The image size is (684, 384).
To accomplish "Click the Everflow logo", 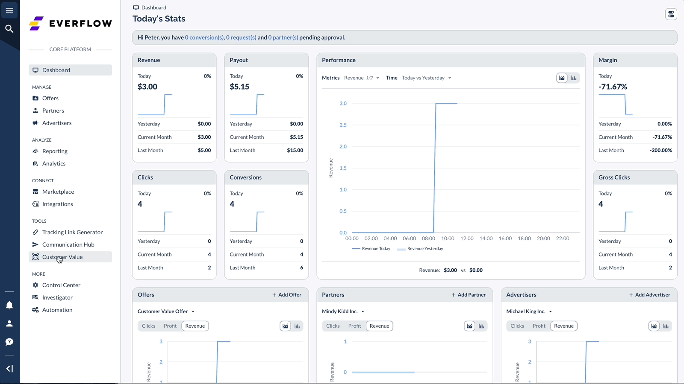I will tap(71, 23).
